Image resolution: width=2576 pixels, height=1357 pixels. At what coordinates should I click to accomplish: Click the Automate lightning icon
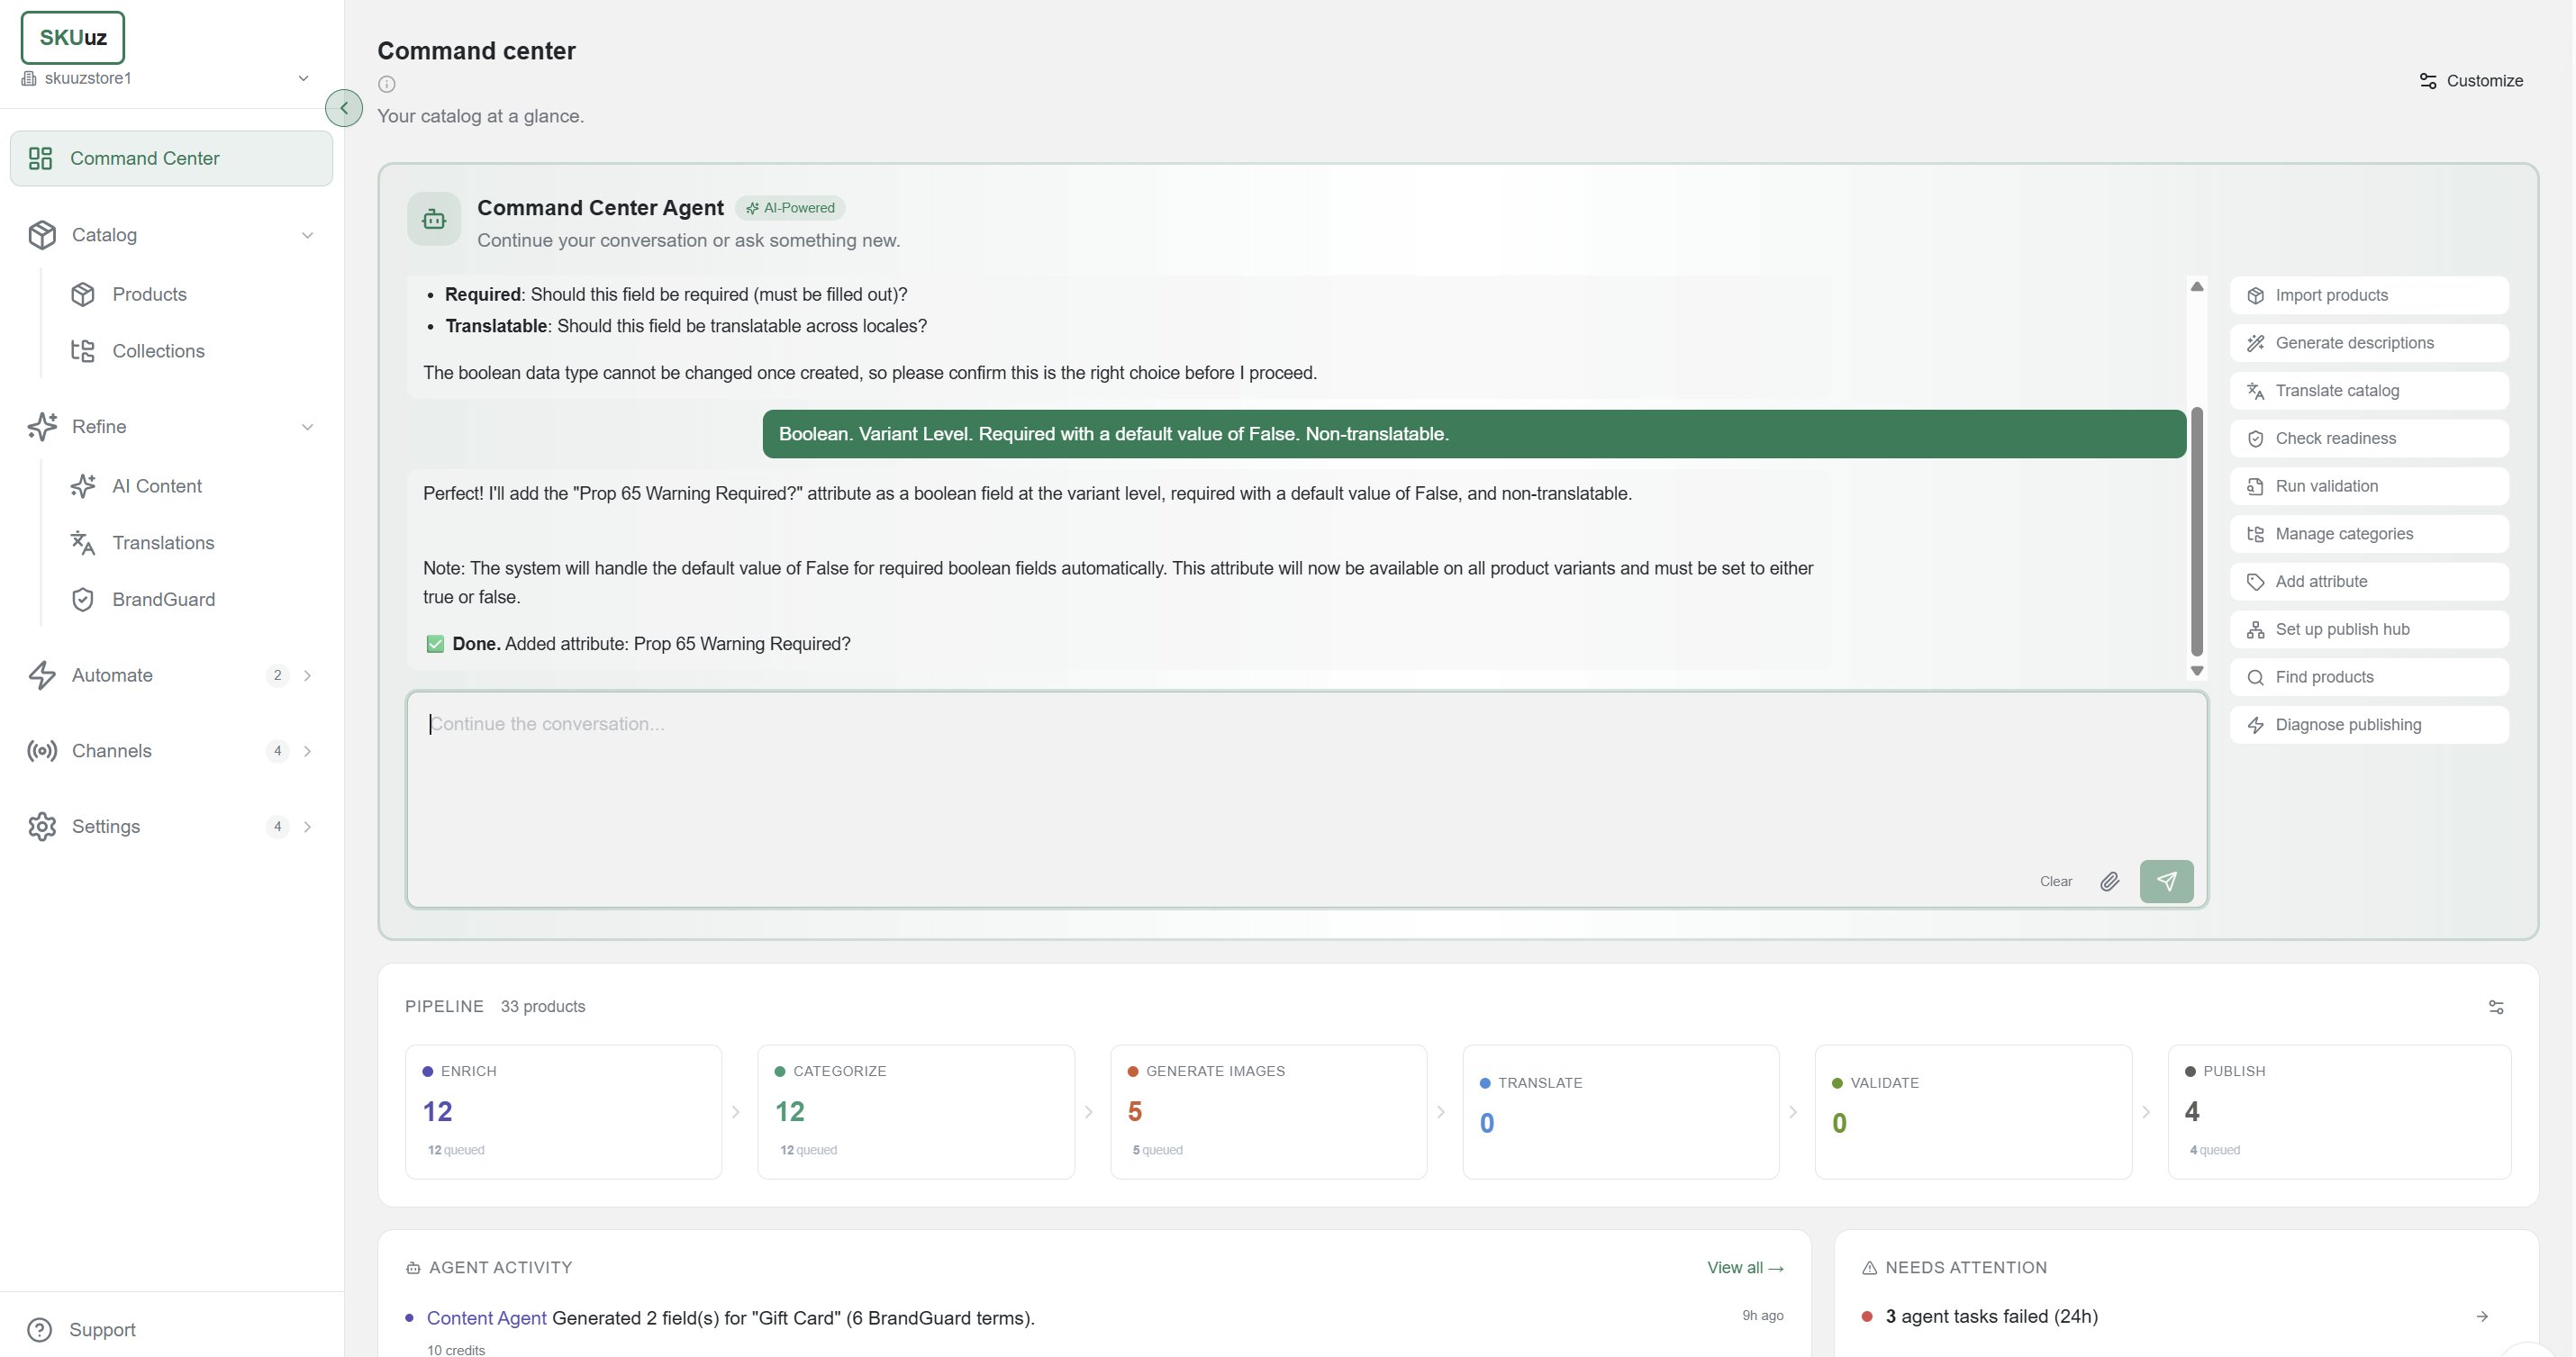click(42, 675)
